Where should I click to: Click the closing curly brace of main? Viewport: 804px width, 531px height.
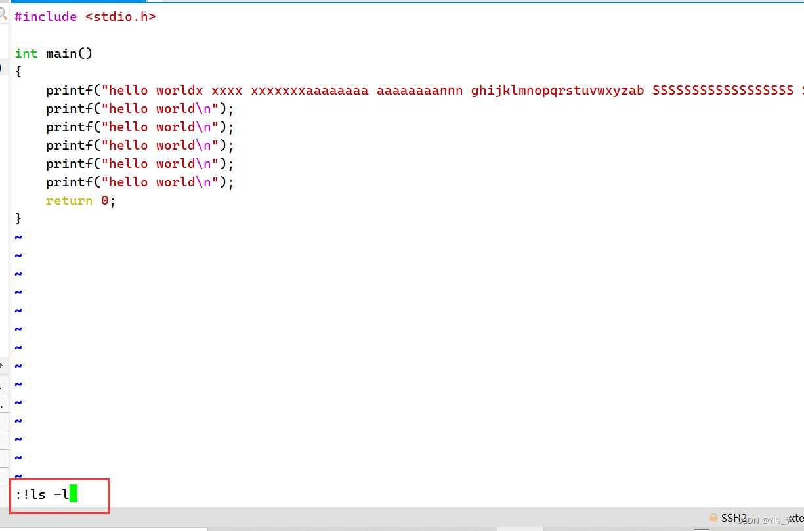18,219
